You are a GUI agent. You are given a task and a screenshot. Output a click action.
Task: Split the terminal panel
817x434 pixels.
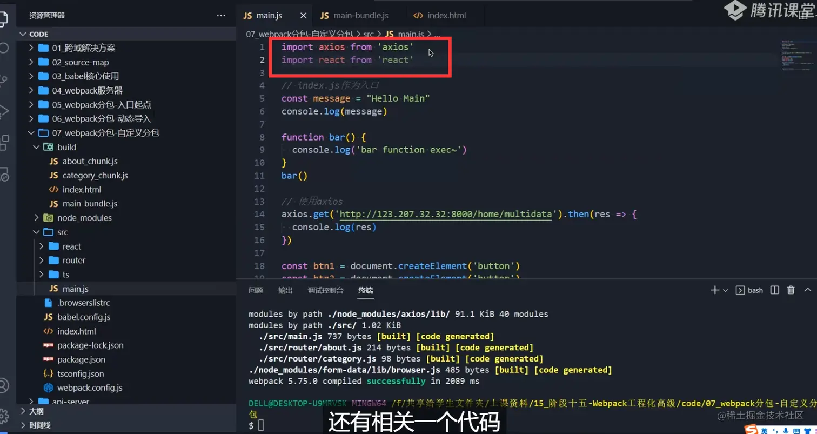[x=775, y=290]
